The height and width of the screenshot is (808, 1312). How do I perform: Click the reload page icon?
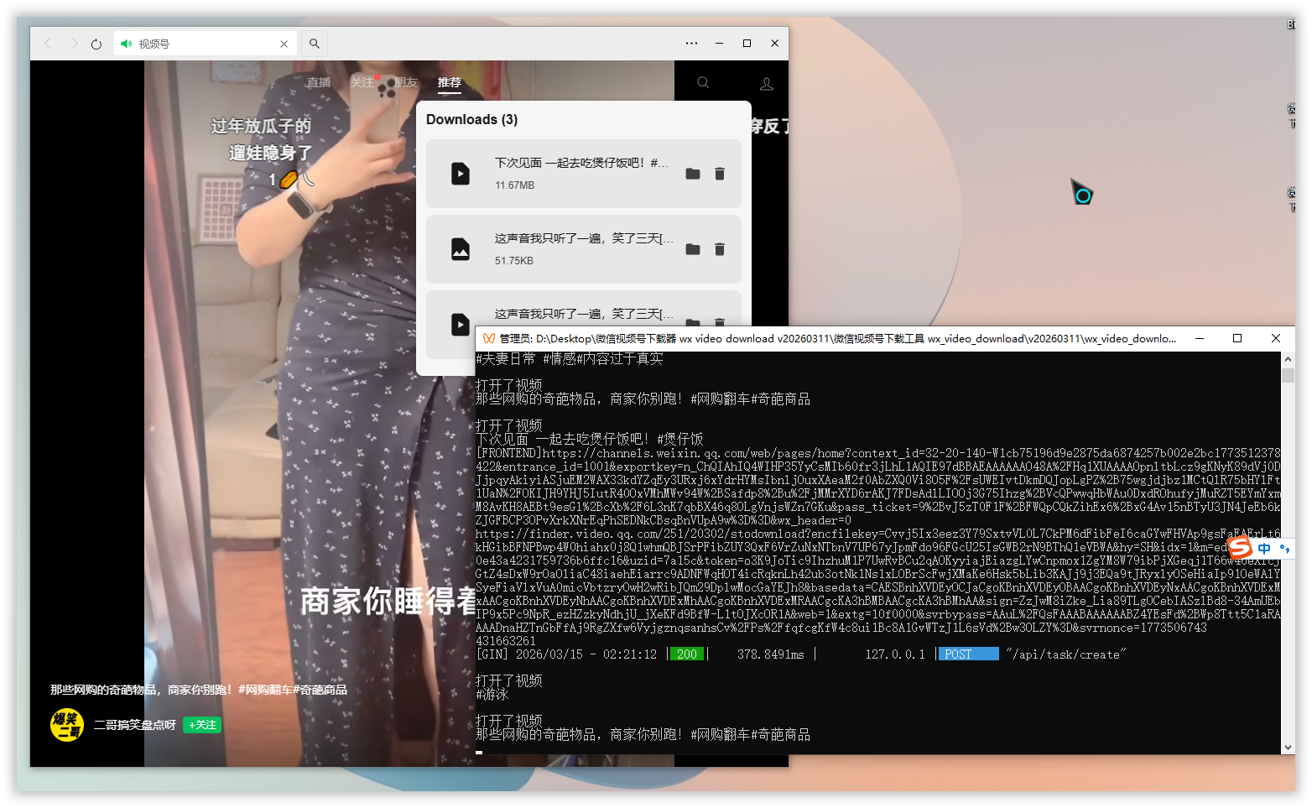(96, 44)
